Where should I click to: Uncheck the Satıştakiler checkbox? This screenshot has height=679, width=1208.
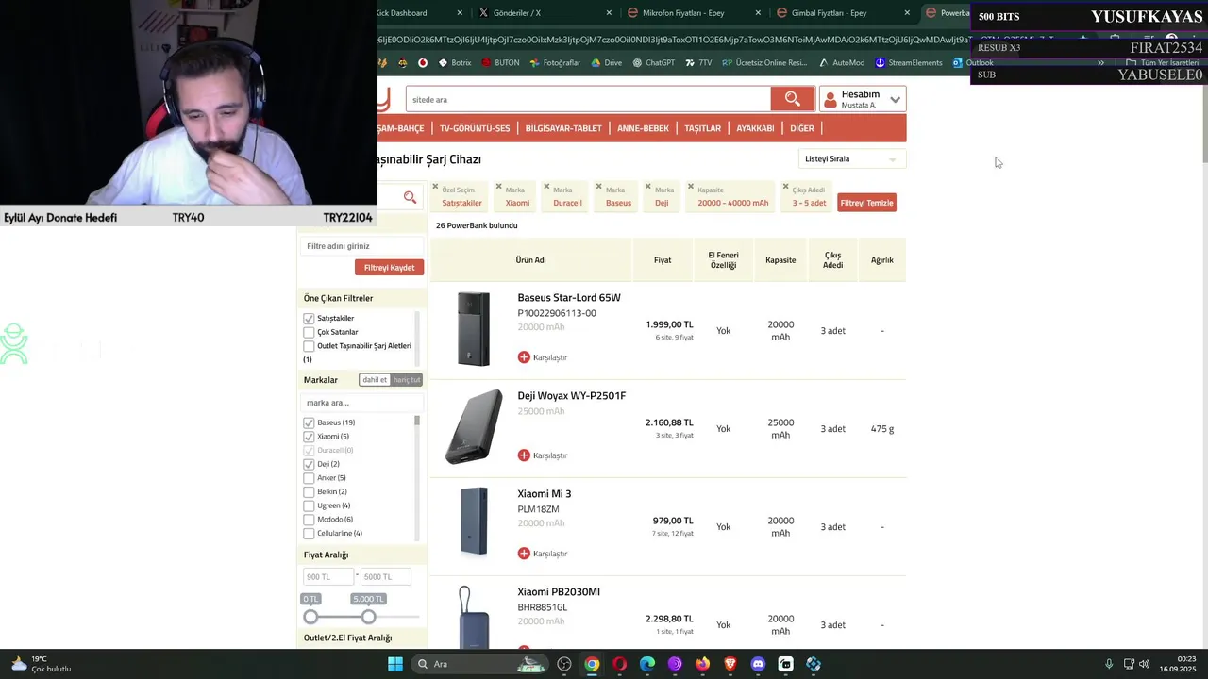click(x=309, y=319)
